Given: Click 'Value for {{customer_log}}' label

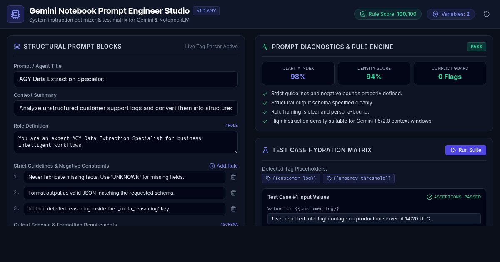Looking at the screenshot, I should tap(303, 209).
